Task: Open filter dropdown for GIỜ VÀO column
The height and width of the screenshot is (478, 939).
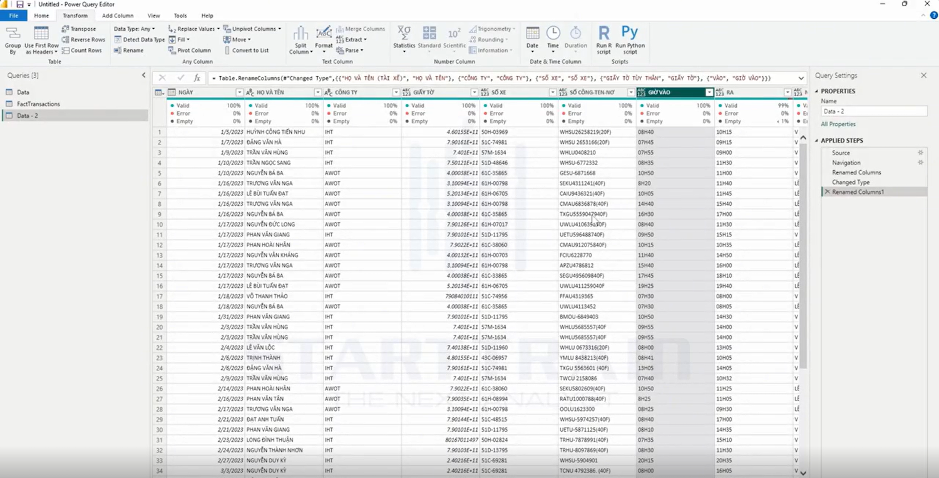Action: click(709, 93)
